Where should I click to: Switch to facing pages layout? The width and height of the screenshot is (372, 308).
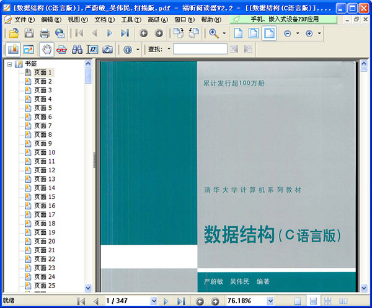tap(343, 301)
